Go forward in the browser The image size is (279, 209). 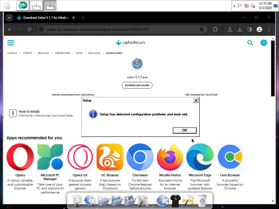point(20,29)
